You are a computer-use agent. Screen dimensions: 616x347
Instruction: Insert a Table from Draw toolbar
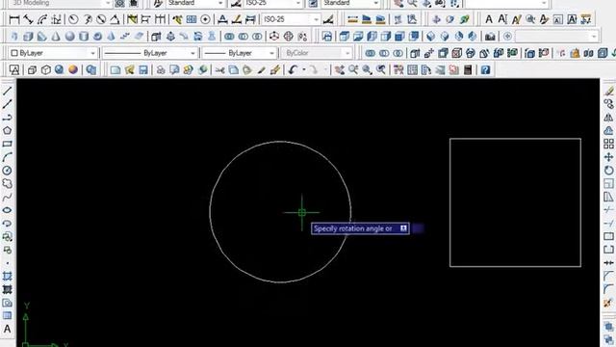[7, 315]
